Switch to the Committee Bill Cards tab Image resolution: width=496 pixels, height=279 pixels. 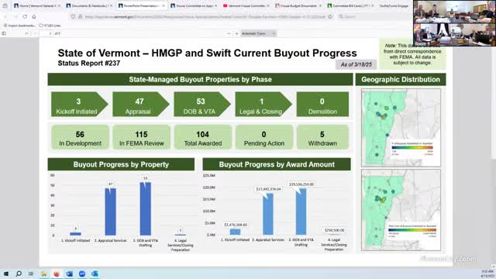pos(350,5)
